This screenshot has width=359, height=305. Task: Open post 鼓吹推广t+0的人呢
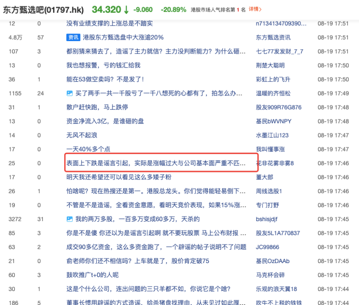(92, 275)
